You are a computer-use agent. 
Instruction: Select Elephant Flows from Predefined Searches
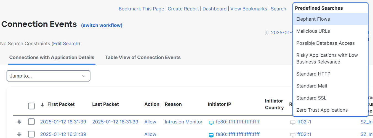[313, 19]
